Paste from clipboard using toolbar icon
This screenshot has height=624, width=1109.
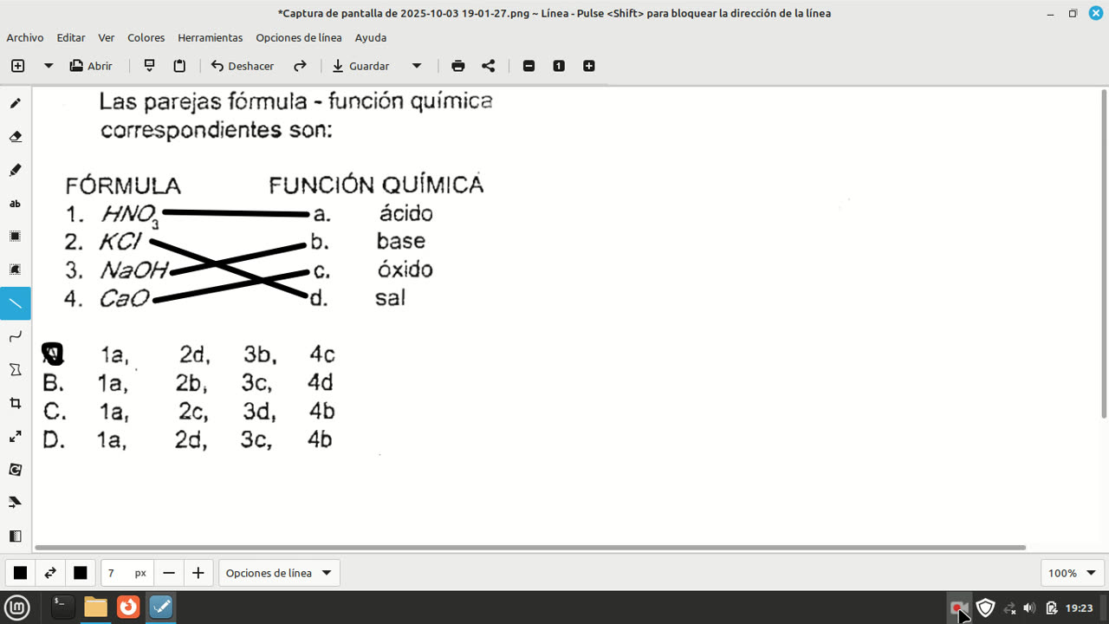click(179, 66)
